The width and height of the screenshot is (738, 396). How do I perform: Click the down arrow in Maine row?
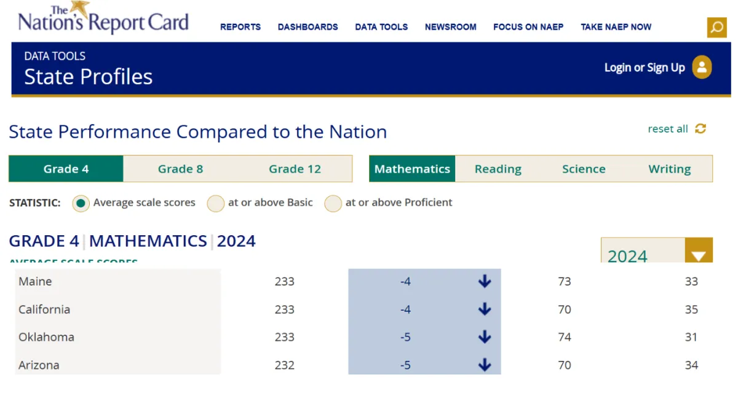485,282
